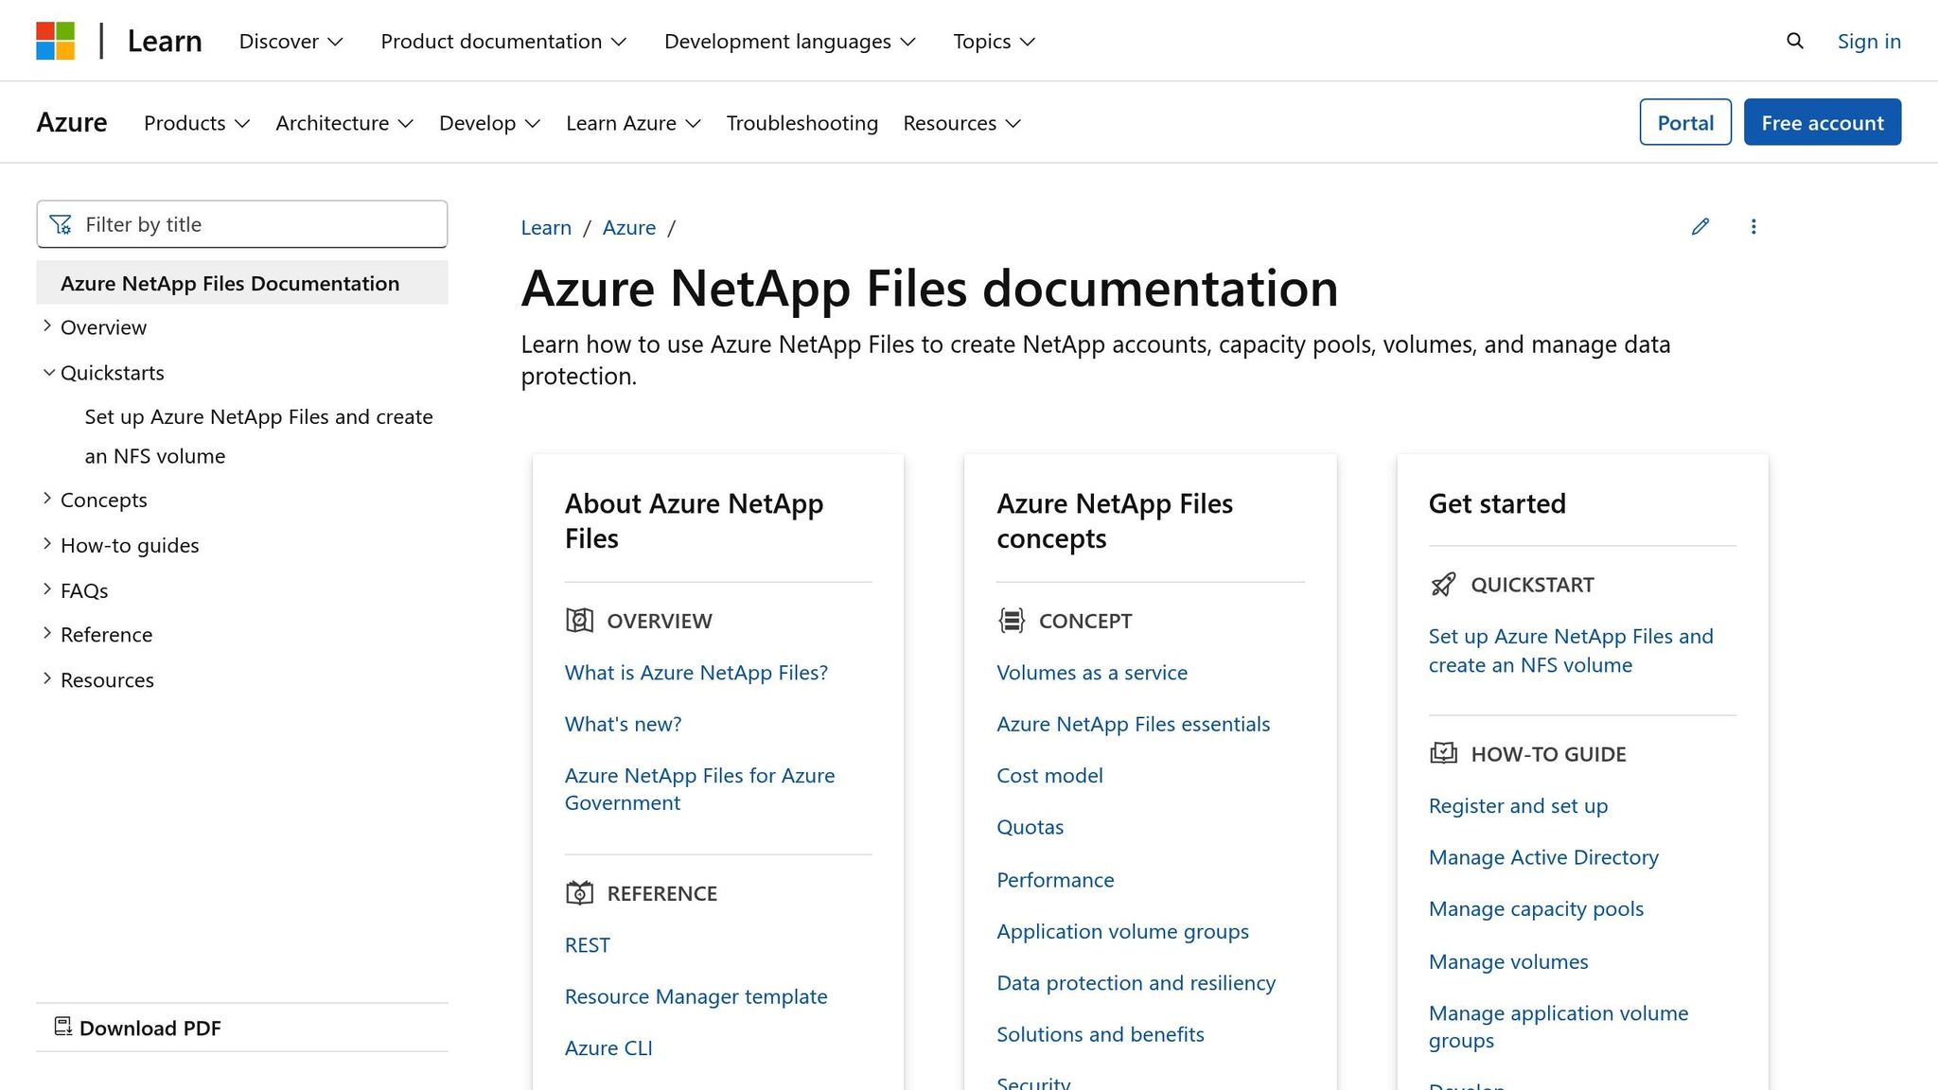This screenshot has width=1938, height=1090.
Task: Open Manage capacity pools link
Action: (x=1536, y=908)
